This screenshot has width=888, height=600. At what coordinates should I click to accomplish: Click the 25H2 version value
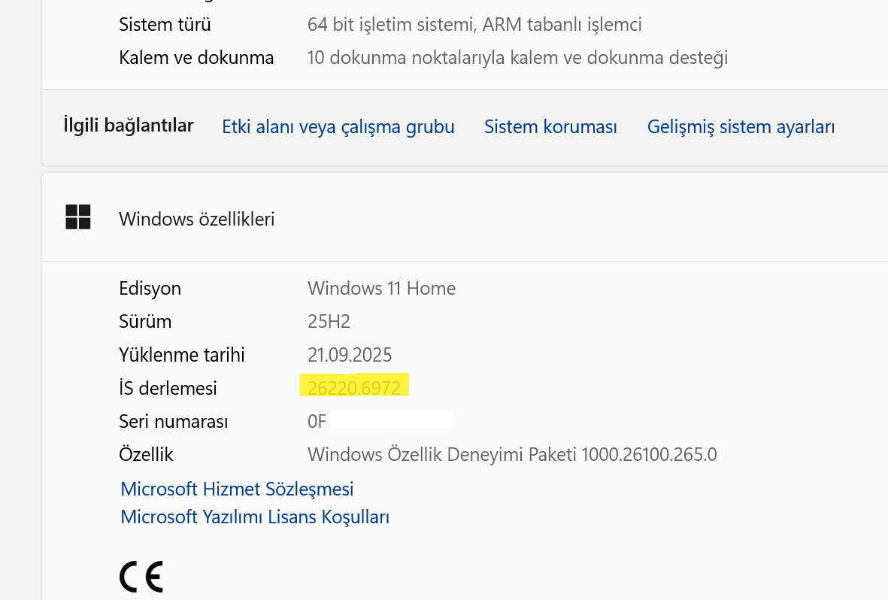tap(329, 322)
